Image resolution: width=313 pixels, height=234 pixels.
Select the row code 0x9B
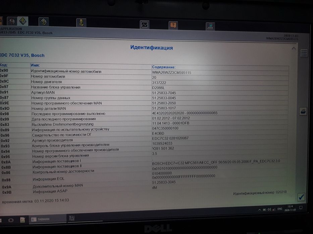pos(7,193)
